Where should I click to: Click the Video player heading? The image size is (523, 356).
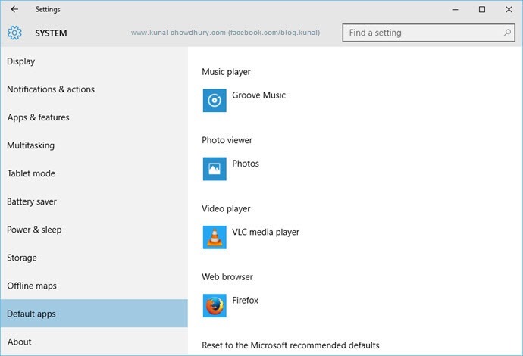point(226,208)
